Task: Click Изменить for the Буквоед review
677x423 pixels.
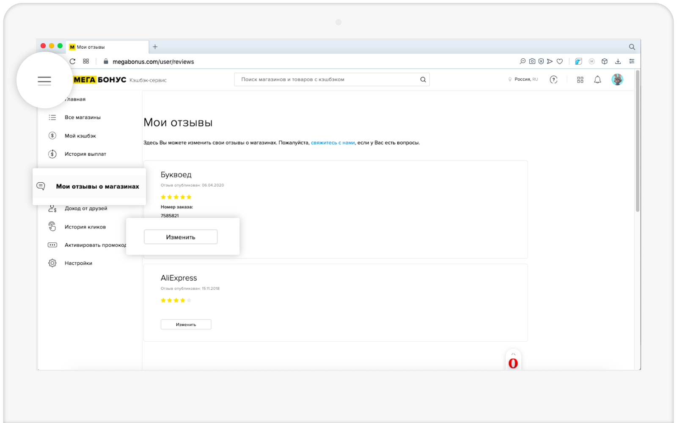Action: (181, 237)
